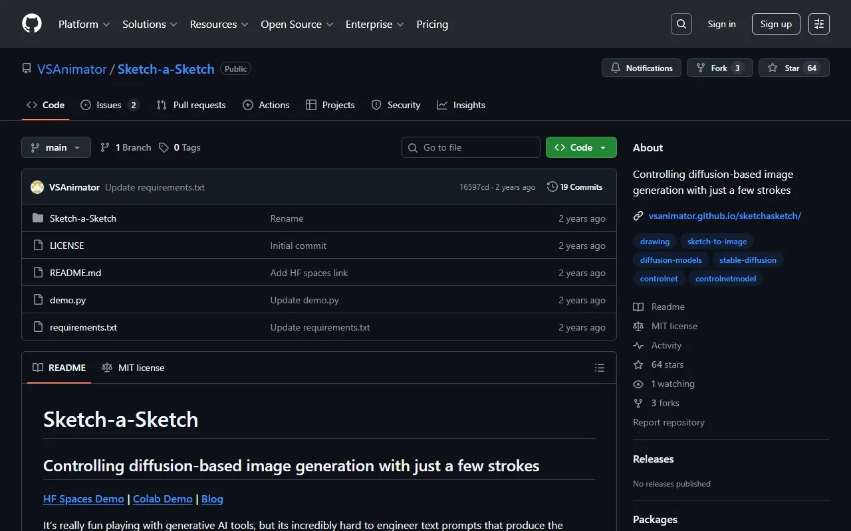Open the Solutions menu
851x531 pixels.
[x=150, y=24]
